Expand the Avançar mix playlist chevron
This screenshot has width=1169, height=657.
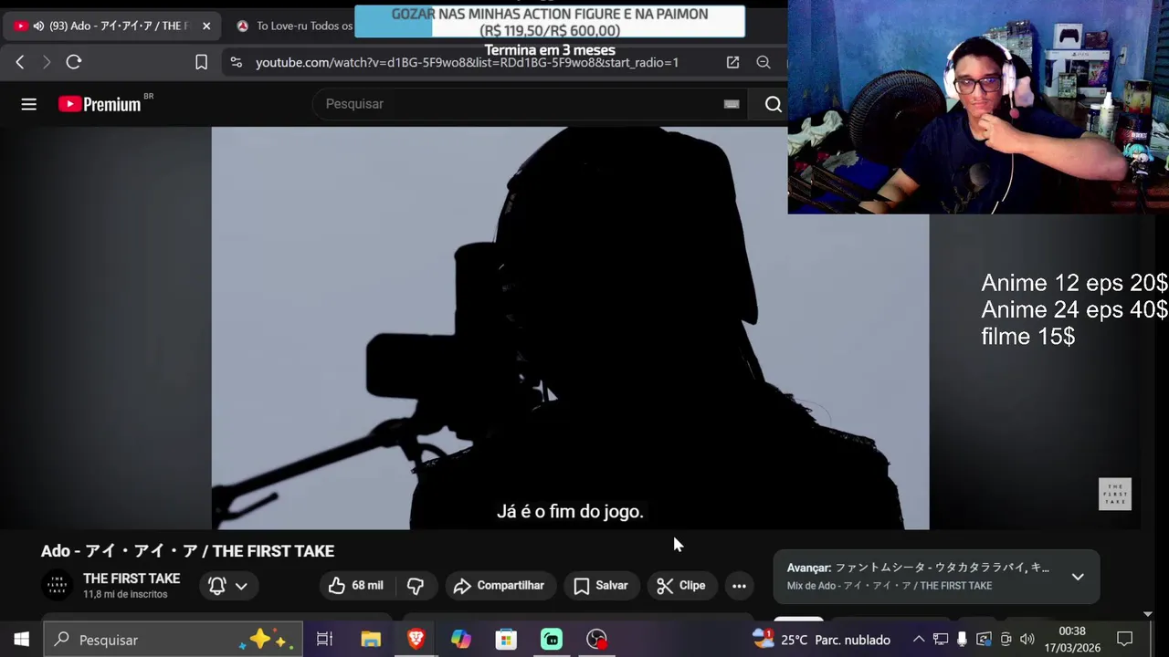pos(1078,577)
